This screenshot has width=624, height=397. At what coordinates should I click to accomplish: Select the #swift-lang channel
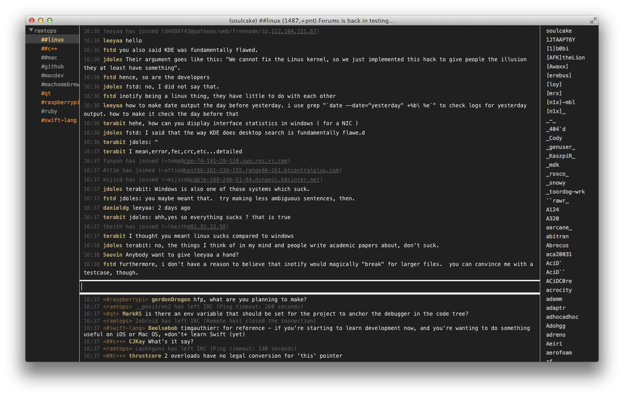[60, 120]
